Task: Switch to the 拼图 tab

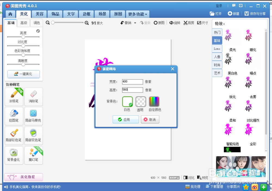Action: pos(118,14)
